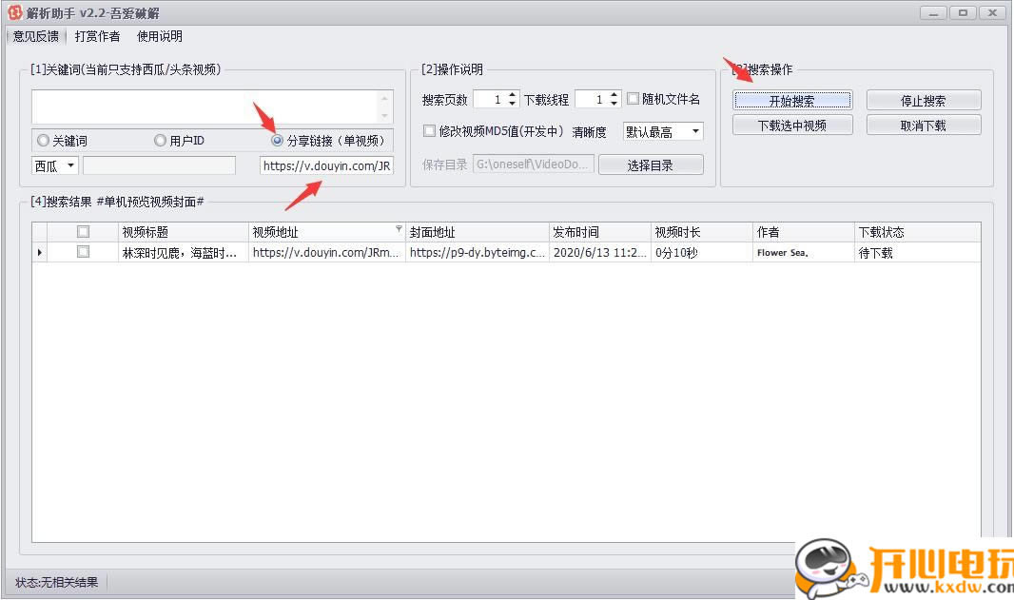Select the 用户ID radio button
The width and height of the screenshot is (1014, 600).
coord(159,140)
